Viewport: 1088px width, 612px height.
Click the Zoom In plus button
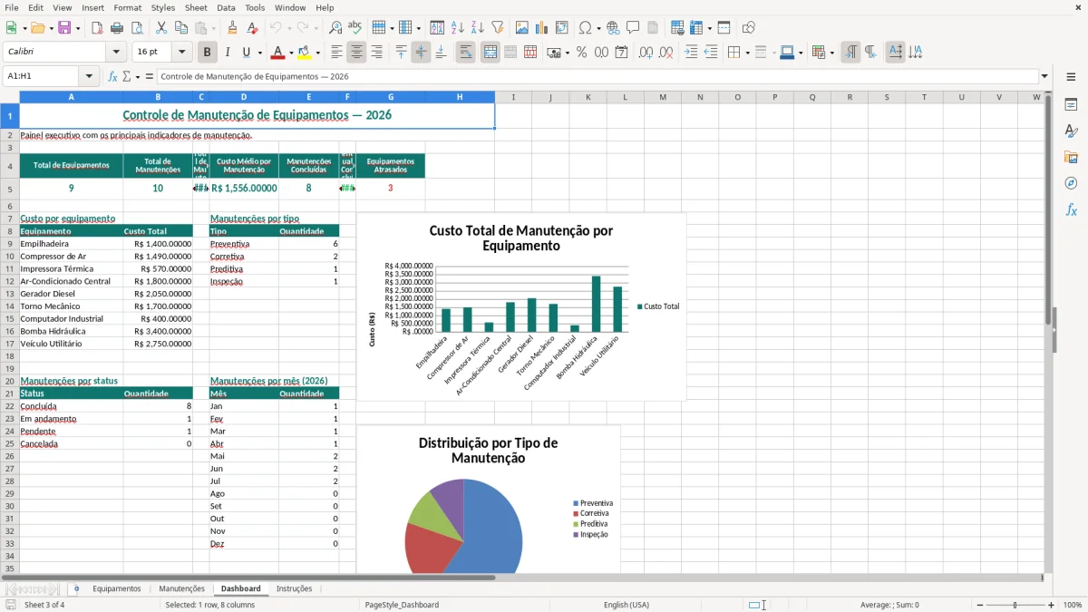[1051, 605]
